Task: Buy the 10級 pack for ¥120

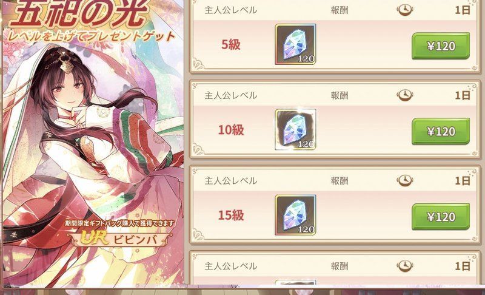Action: tap(441, 131)
